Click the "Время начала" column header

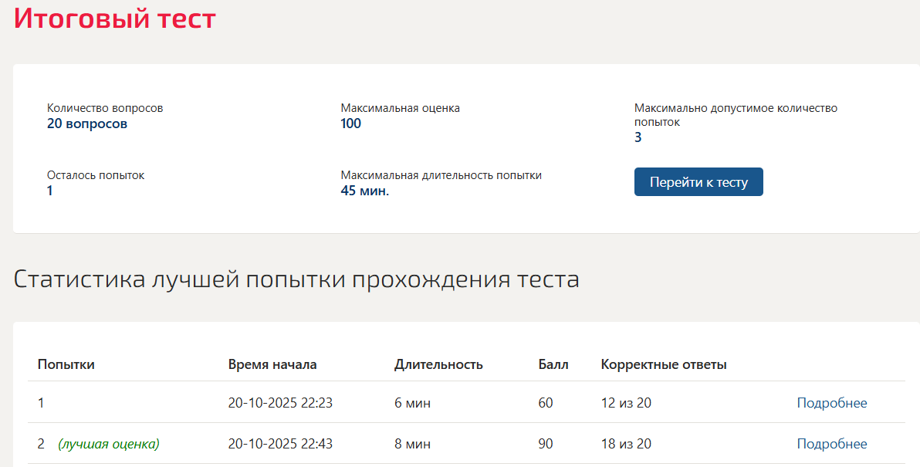(x=272, y=364)
